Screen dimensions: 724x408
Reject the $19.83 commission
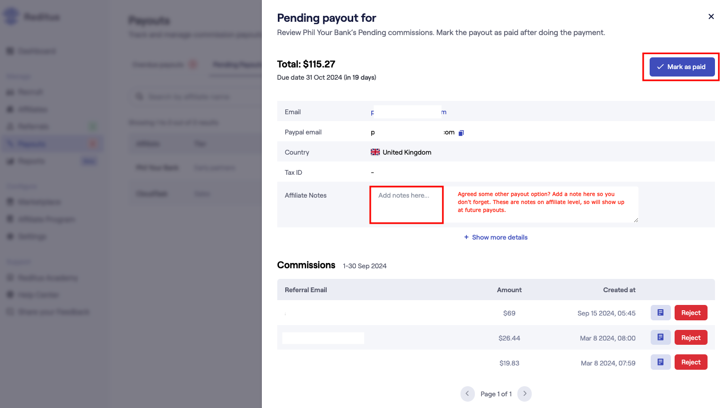[x=691, y=362]
